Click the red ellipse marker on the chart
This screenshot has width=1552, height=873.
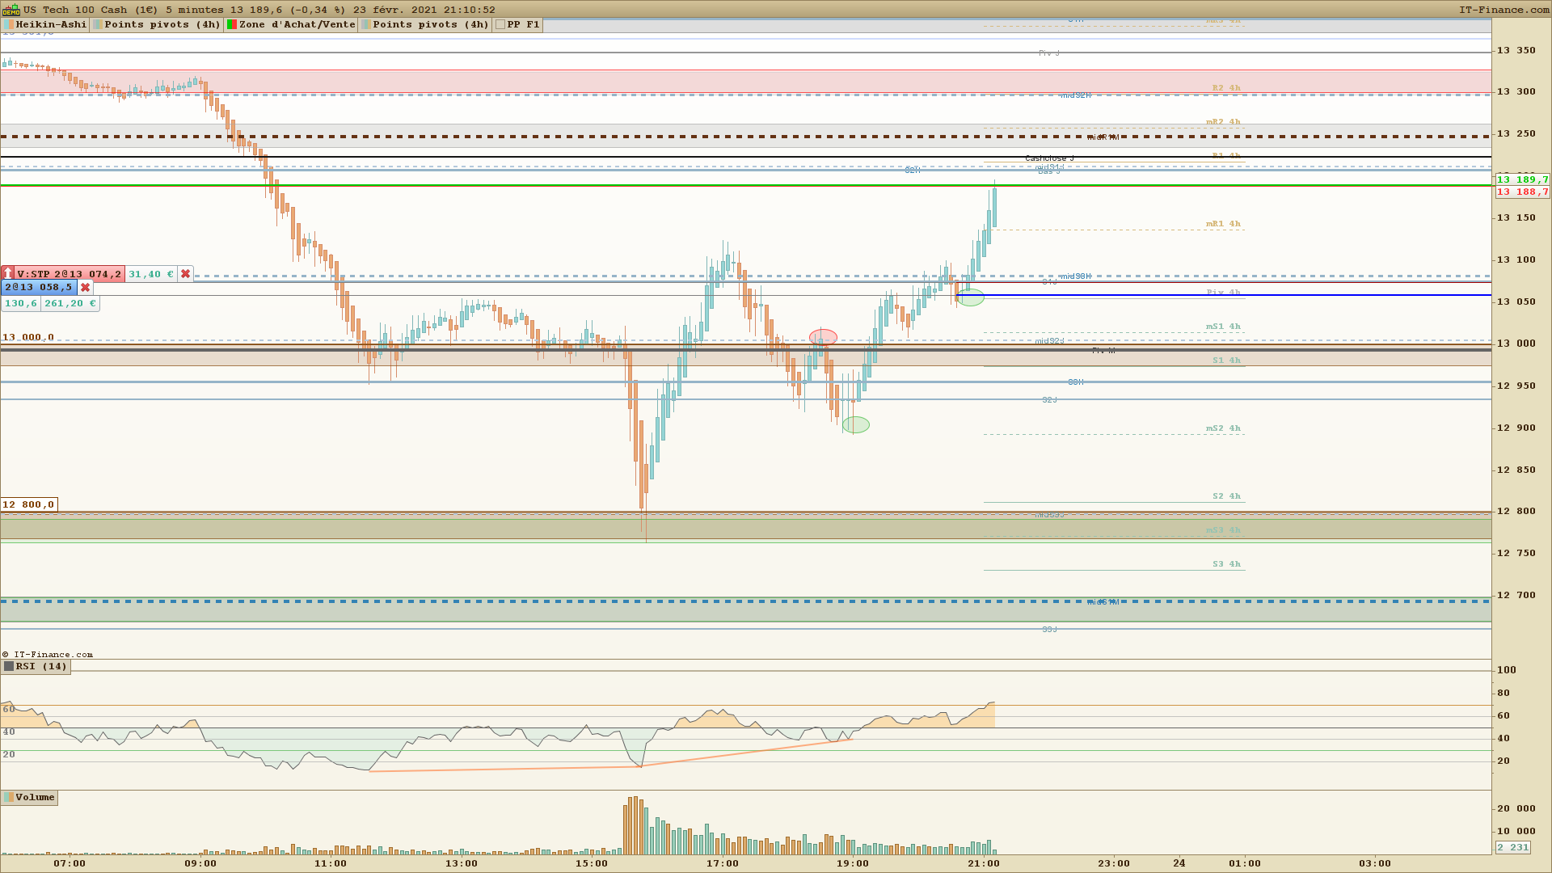[823, 337]
